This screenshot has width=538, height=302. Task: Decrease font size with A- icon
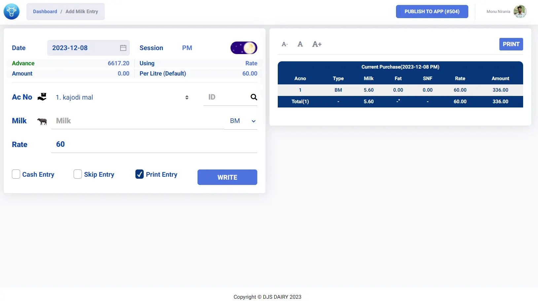[285, 44]
